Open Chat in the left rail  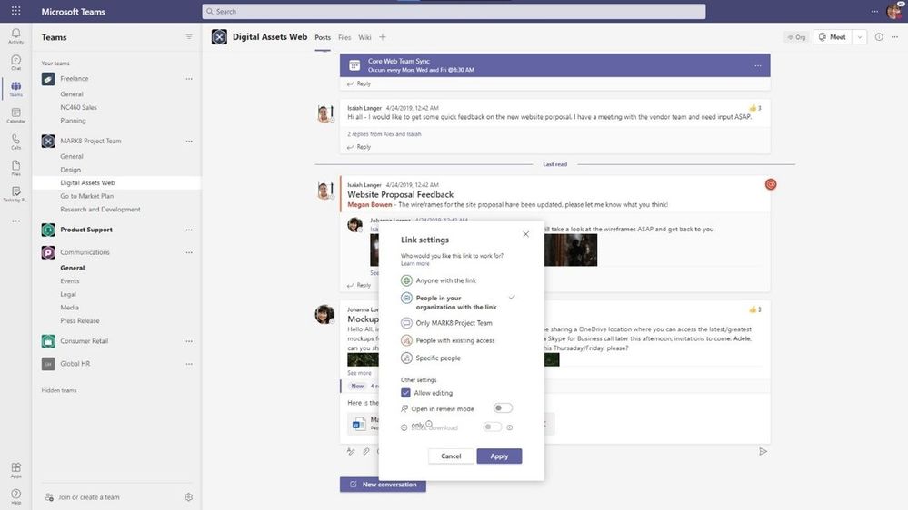15,63
